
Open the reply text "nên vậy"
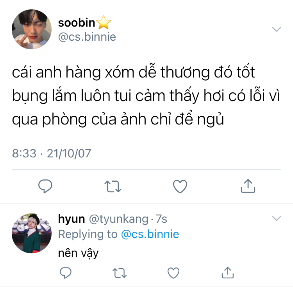pyautogui.click(x=78, y=253)
